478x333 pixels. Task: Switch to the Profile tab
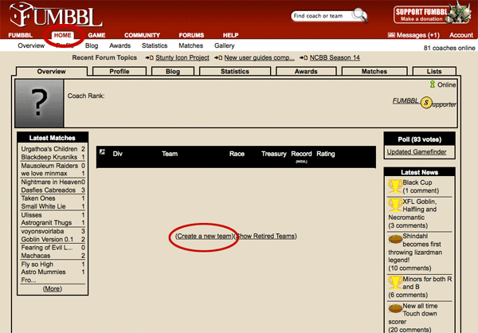[x=119, y=72]
